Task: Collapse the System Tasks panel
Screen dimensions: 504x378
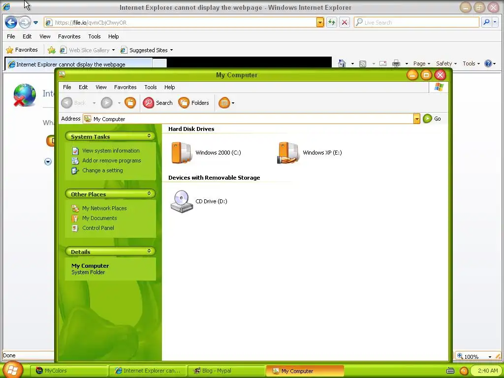Action: click(x=149, y=136)
